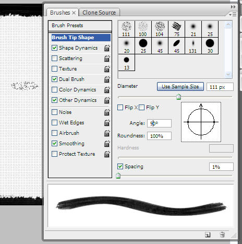The image size is (242, 244).
Task: Click the Roundness 100% field
Action: tap(159, 136)
